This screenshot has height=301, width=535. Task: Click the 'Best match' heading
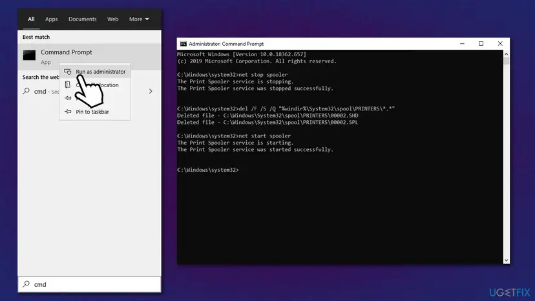pyautogui.click(x=36, y=37)
